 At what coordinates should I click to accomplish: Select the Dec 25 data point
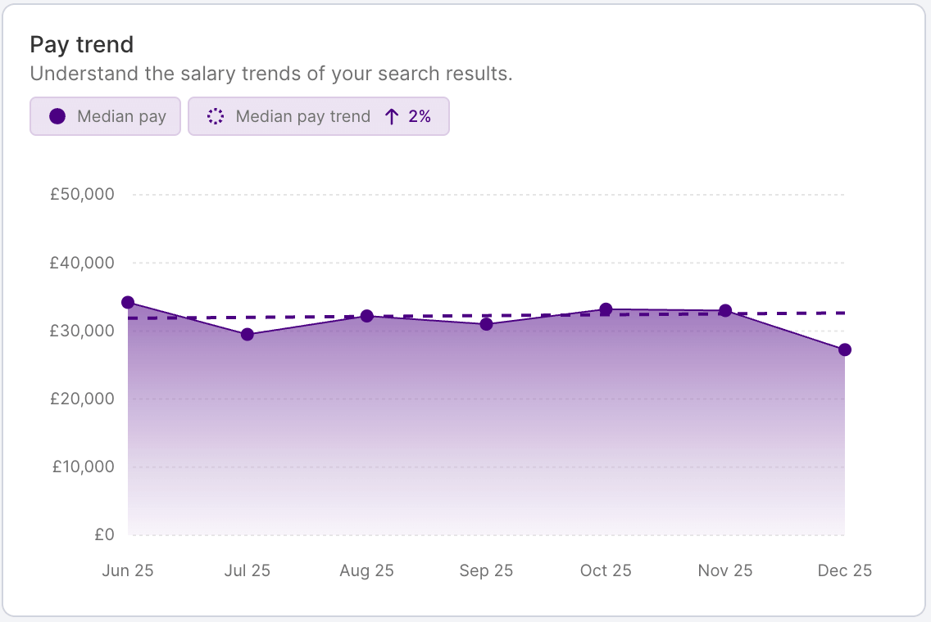click(844, 349)
